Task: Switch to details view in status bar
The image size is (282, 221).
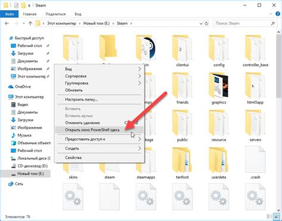Action: coord(270,217)
